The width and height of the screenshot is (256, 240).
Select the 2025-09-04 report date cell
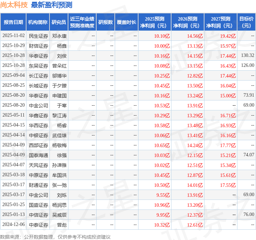(x=14, y=75)
